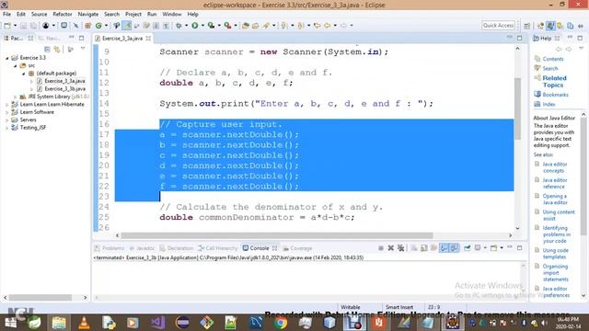Click the Remove Launch icon in the Console
589x331 pixels.
click(390, 248)
